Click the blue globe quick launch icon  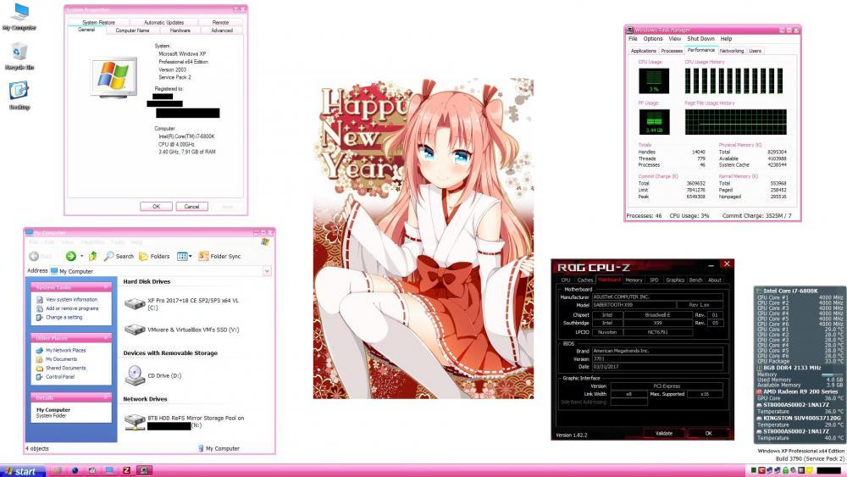pos(75,470)
